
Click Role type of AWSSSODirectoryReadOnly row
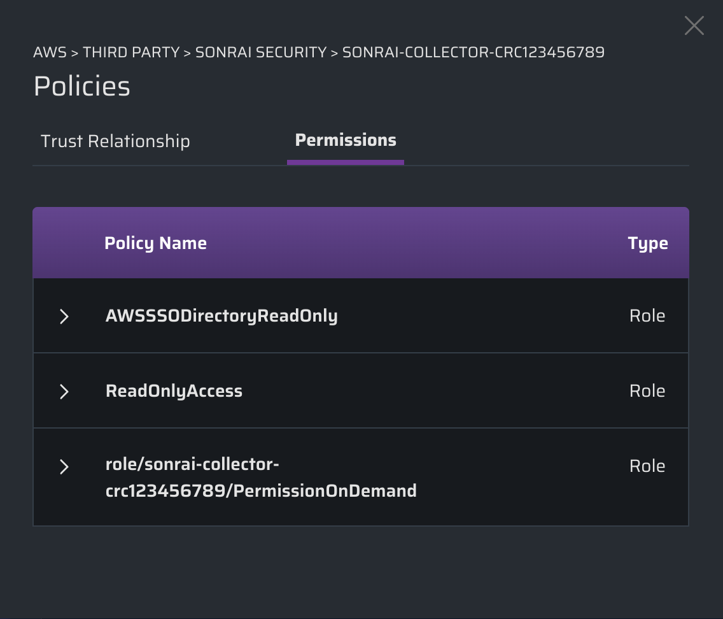[x=647, y=316]
